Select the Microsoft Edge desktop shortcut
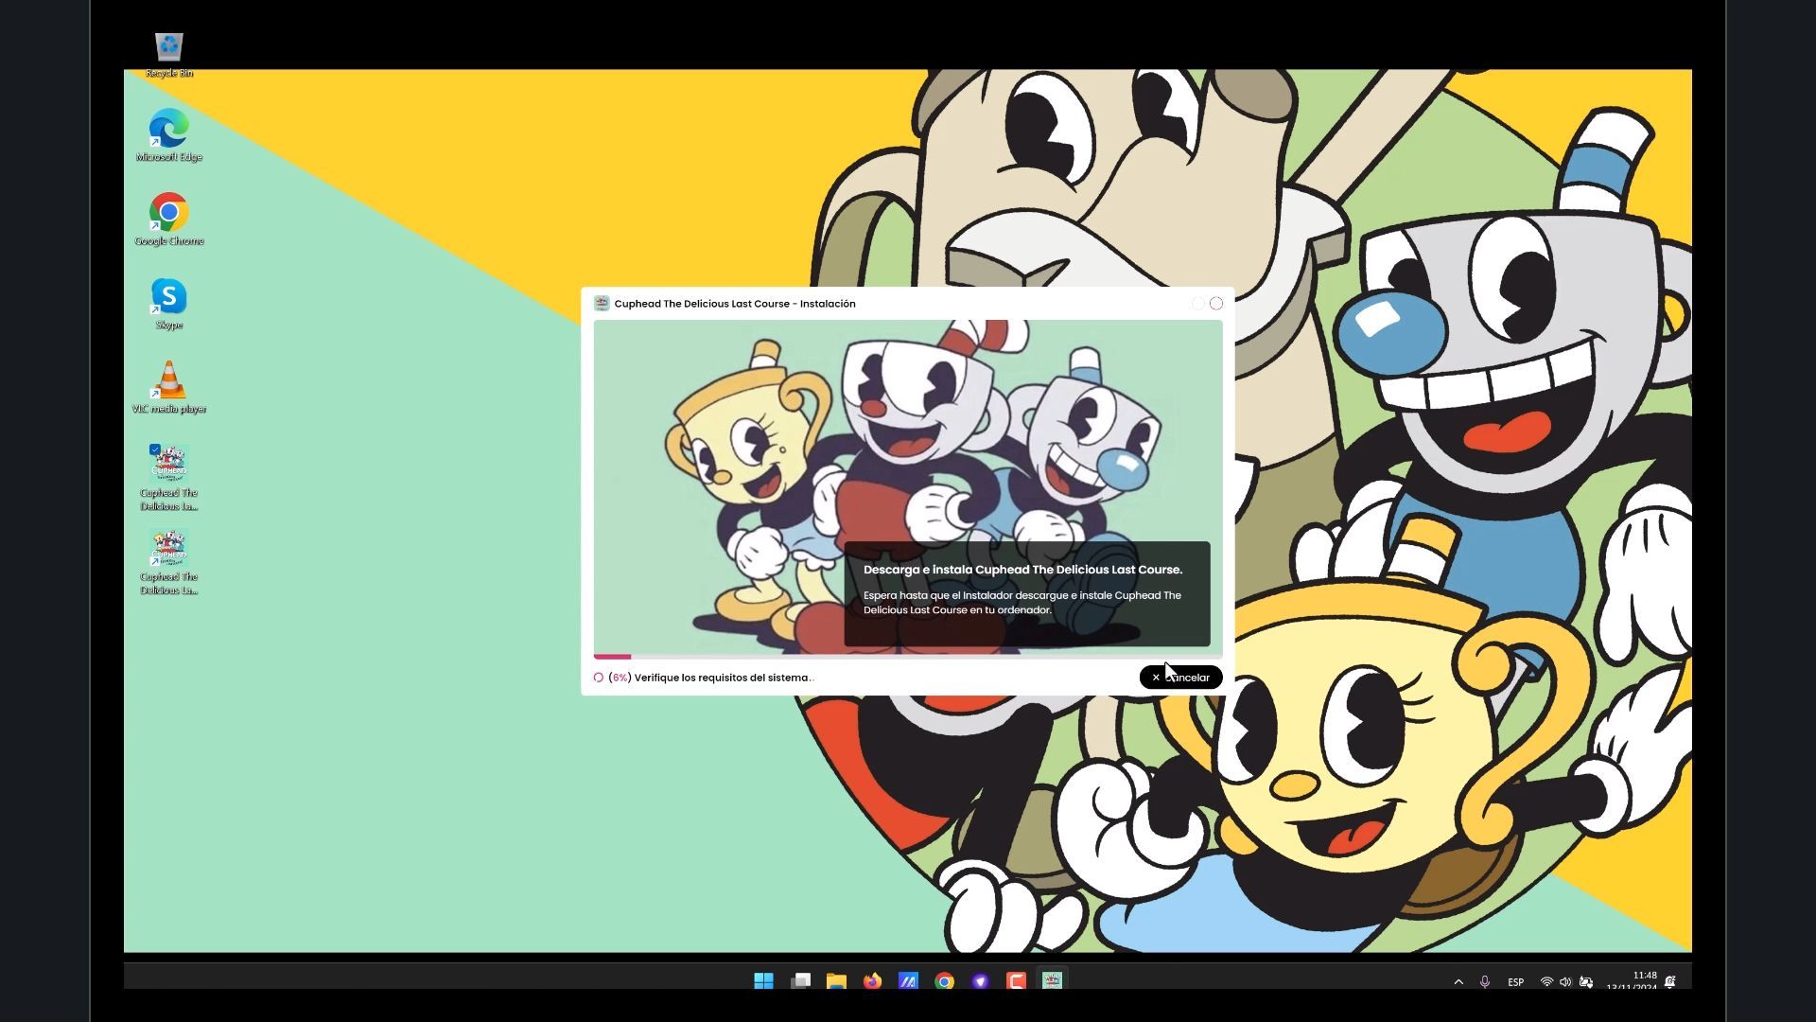Image resolution: width=1816 pixels, height=1022 pixels. (x=169, y=135)
